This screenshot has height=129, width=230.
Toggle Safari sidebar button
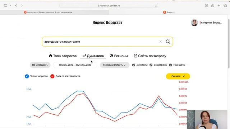click(5, 6)
